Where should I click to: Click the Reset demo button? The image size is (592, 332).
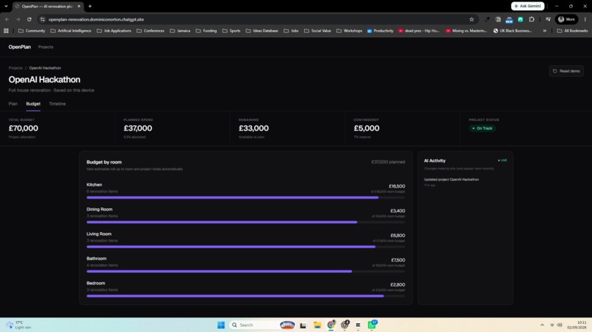click(x=566, y=71)
